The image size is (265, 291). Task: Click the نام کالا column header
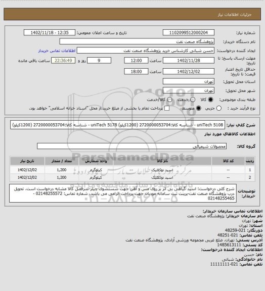click(162, 161)
